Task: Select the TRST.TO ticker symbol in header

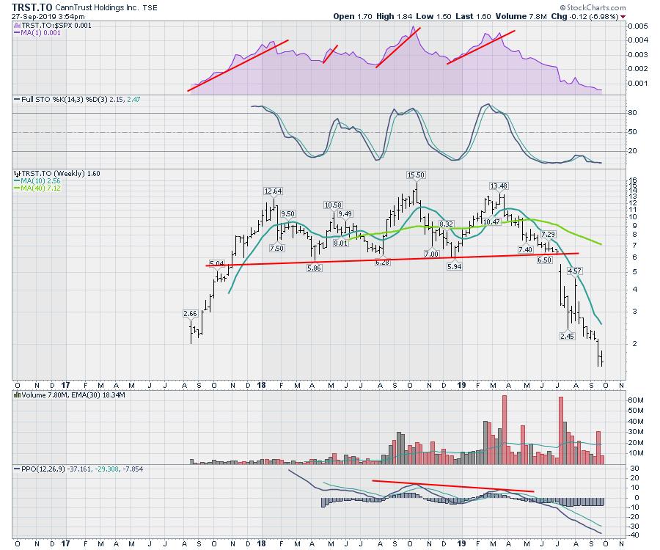Action: click(x=32, y=7)
